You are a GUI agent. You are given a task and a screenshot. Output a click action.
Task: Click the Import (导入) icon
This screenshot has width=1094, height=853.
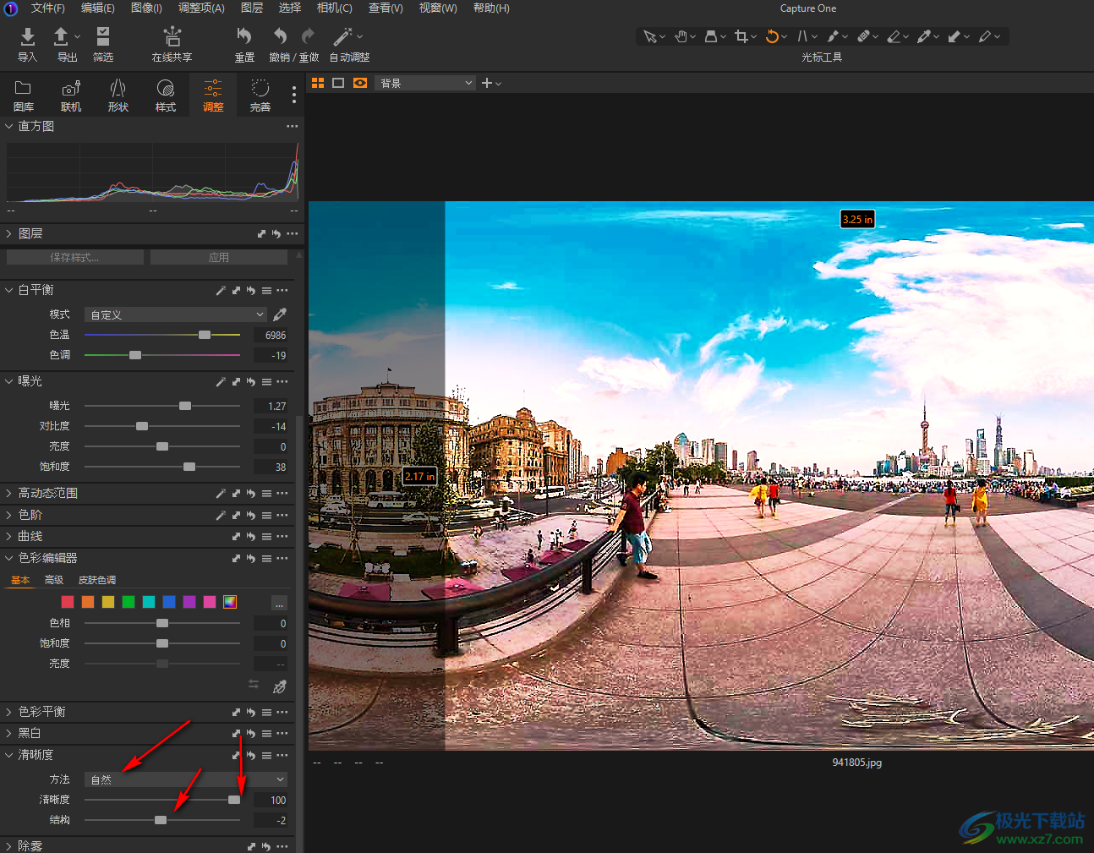pyautogui.click(x=27, y=36)
